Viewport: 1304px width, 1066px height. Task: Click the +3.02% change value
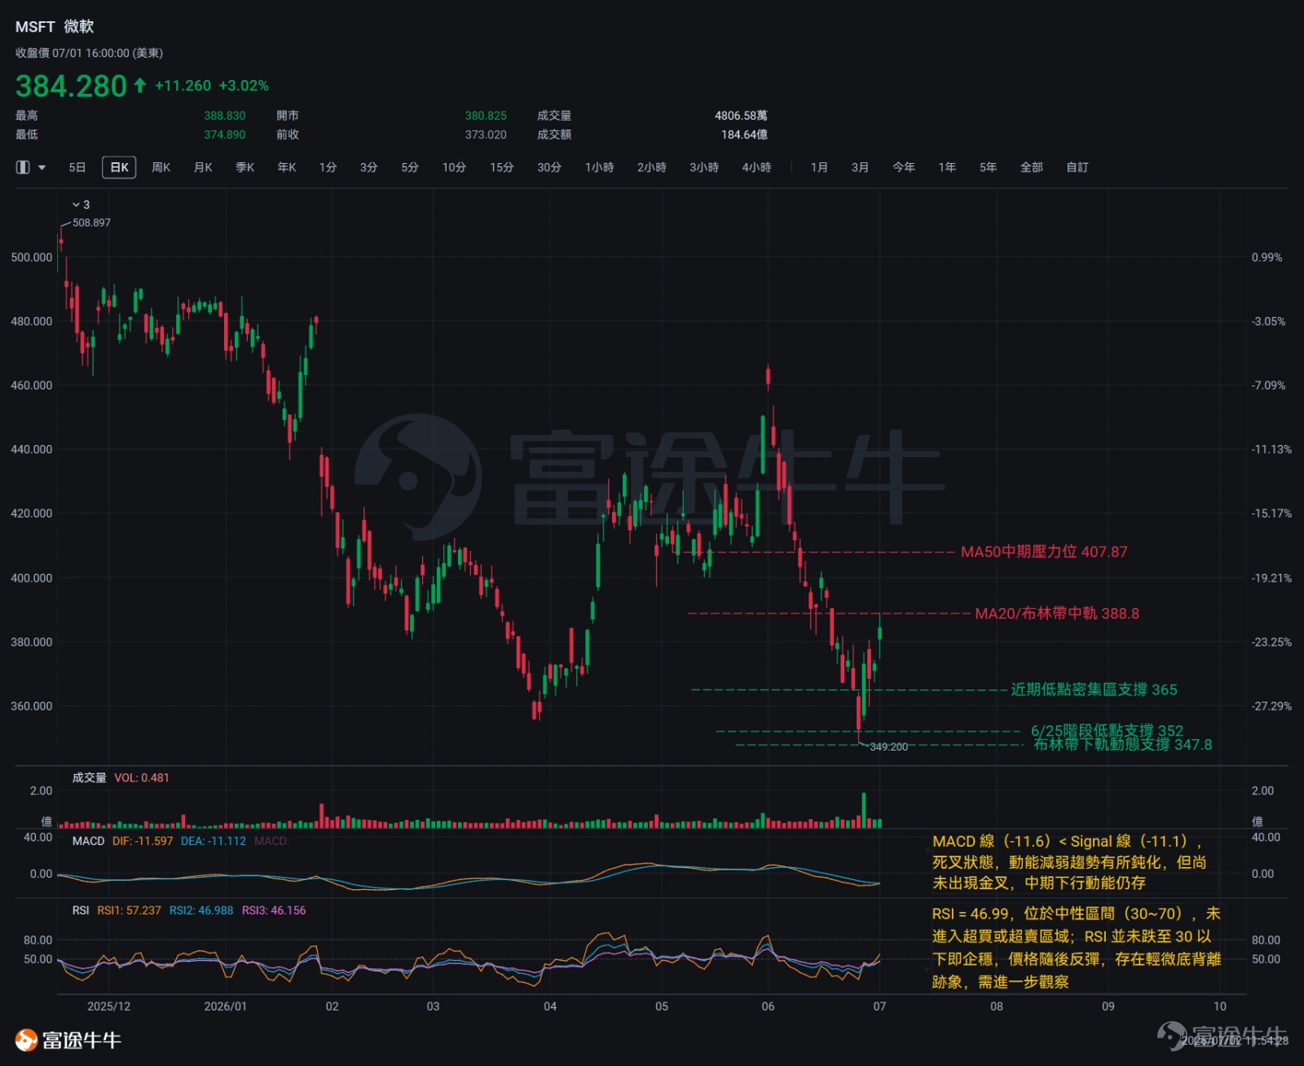coord(244,86)
